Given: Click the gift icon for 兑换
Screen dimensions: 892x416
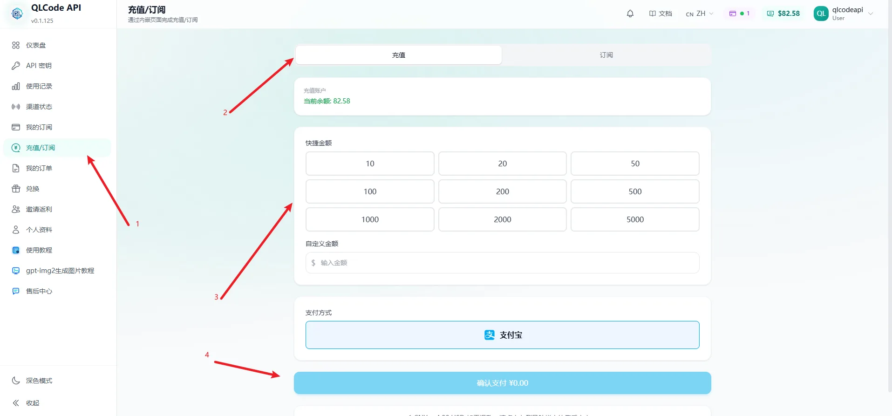Looking at the screenshot, I should pos(16,189).
